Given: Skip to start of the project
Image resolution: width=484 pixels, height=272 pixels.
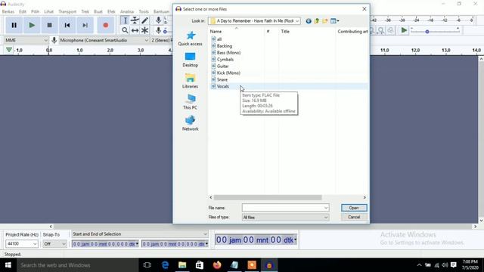Looking at the screenshot, I should (x=67, y=25).
